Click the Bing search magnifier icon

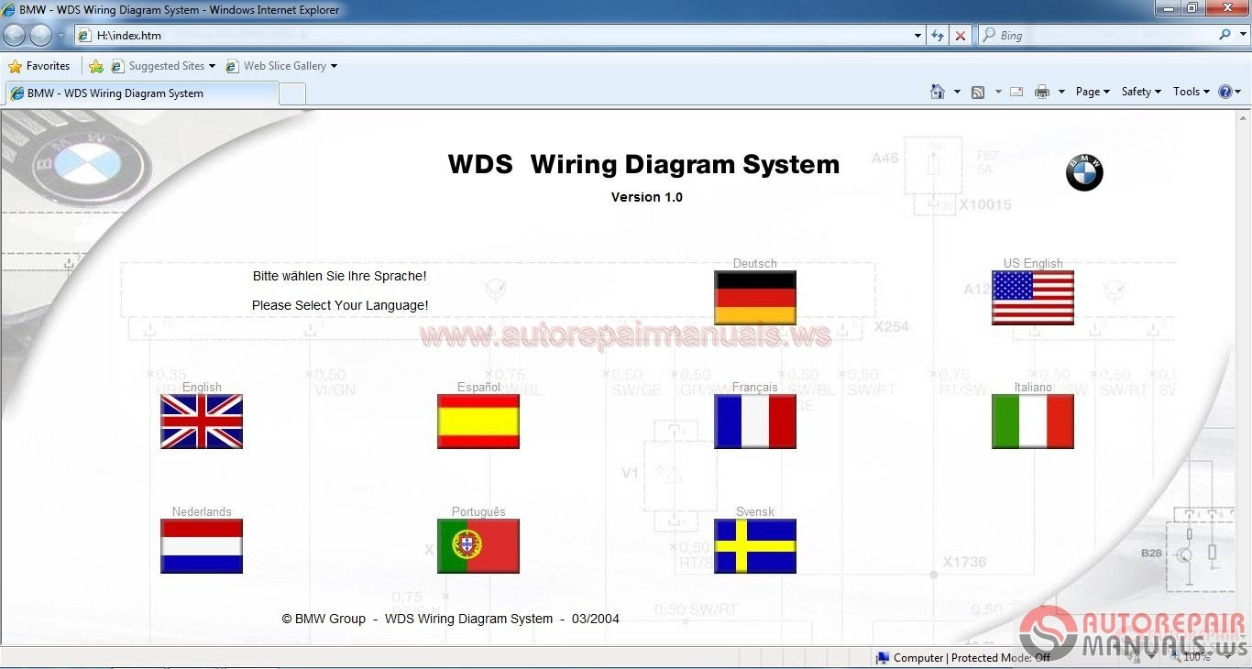[x=1225, y=35]
